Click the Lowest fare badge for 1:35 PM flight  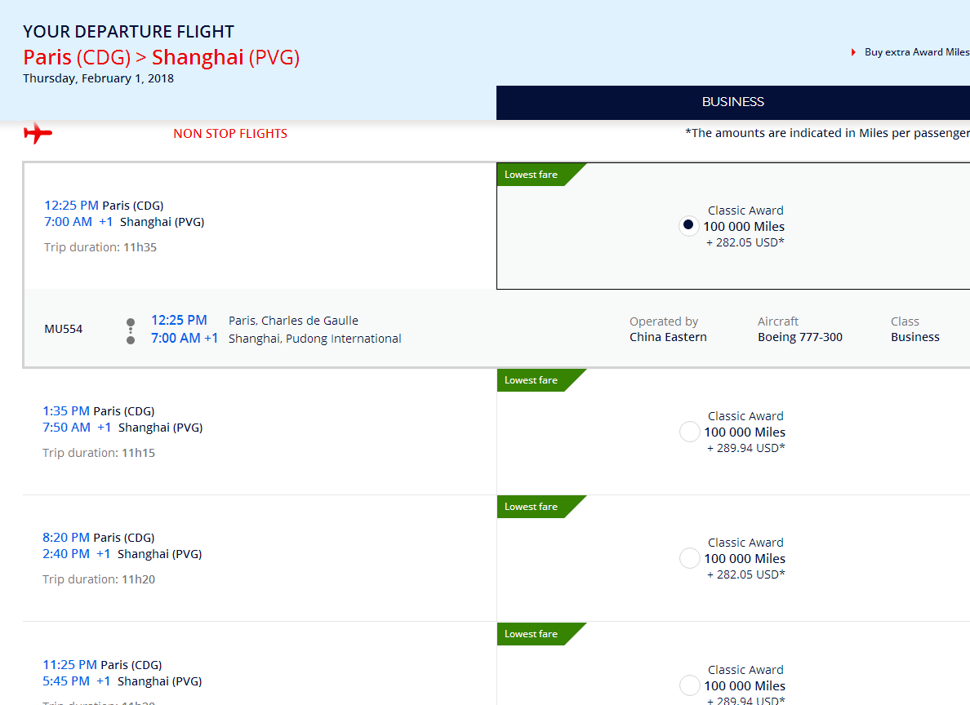tap(541, 380)
